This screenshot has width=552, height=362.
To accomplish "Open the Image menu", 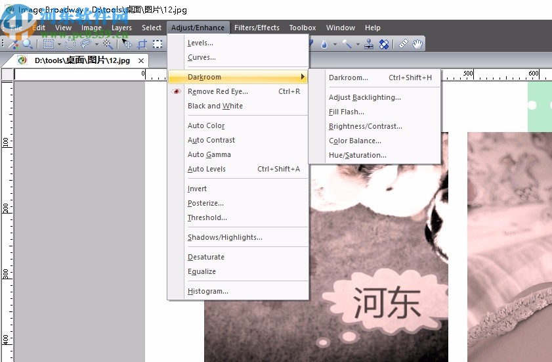I will (91, 28).
